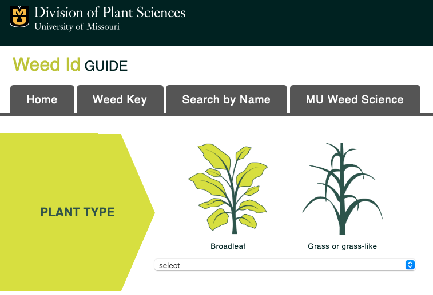Switch to Search by Name tab
433x295 pixels.
pos(226,99)
